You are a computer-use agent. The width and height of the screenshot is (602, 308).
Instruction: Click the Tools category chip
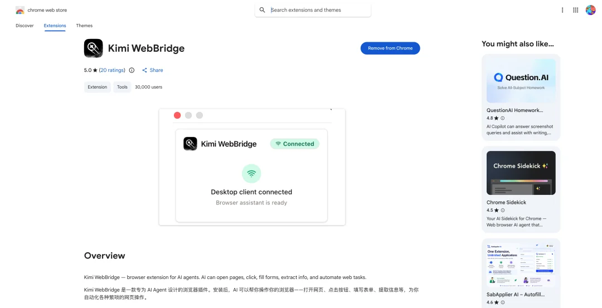(x=122, y=87)
